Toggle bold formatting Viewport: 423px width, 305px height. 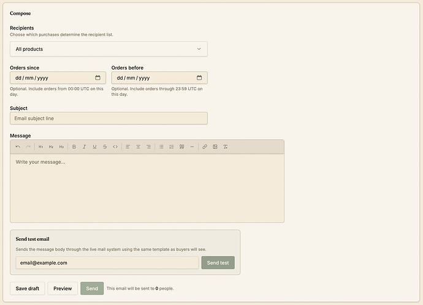(x=74, y=147)
